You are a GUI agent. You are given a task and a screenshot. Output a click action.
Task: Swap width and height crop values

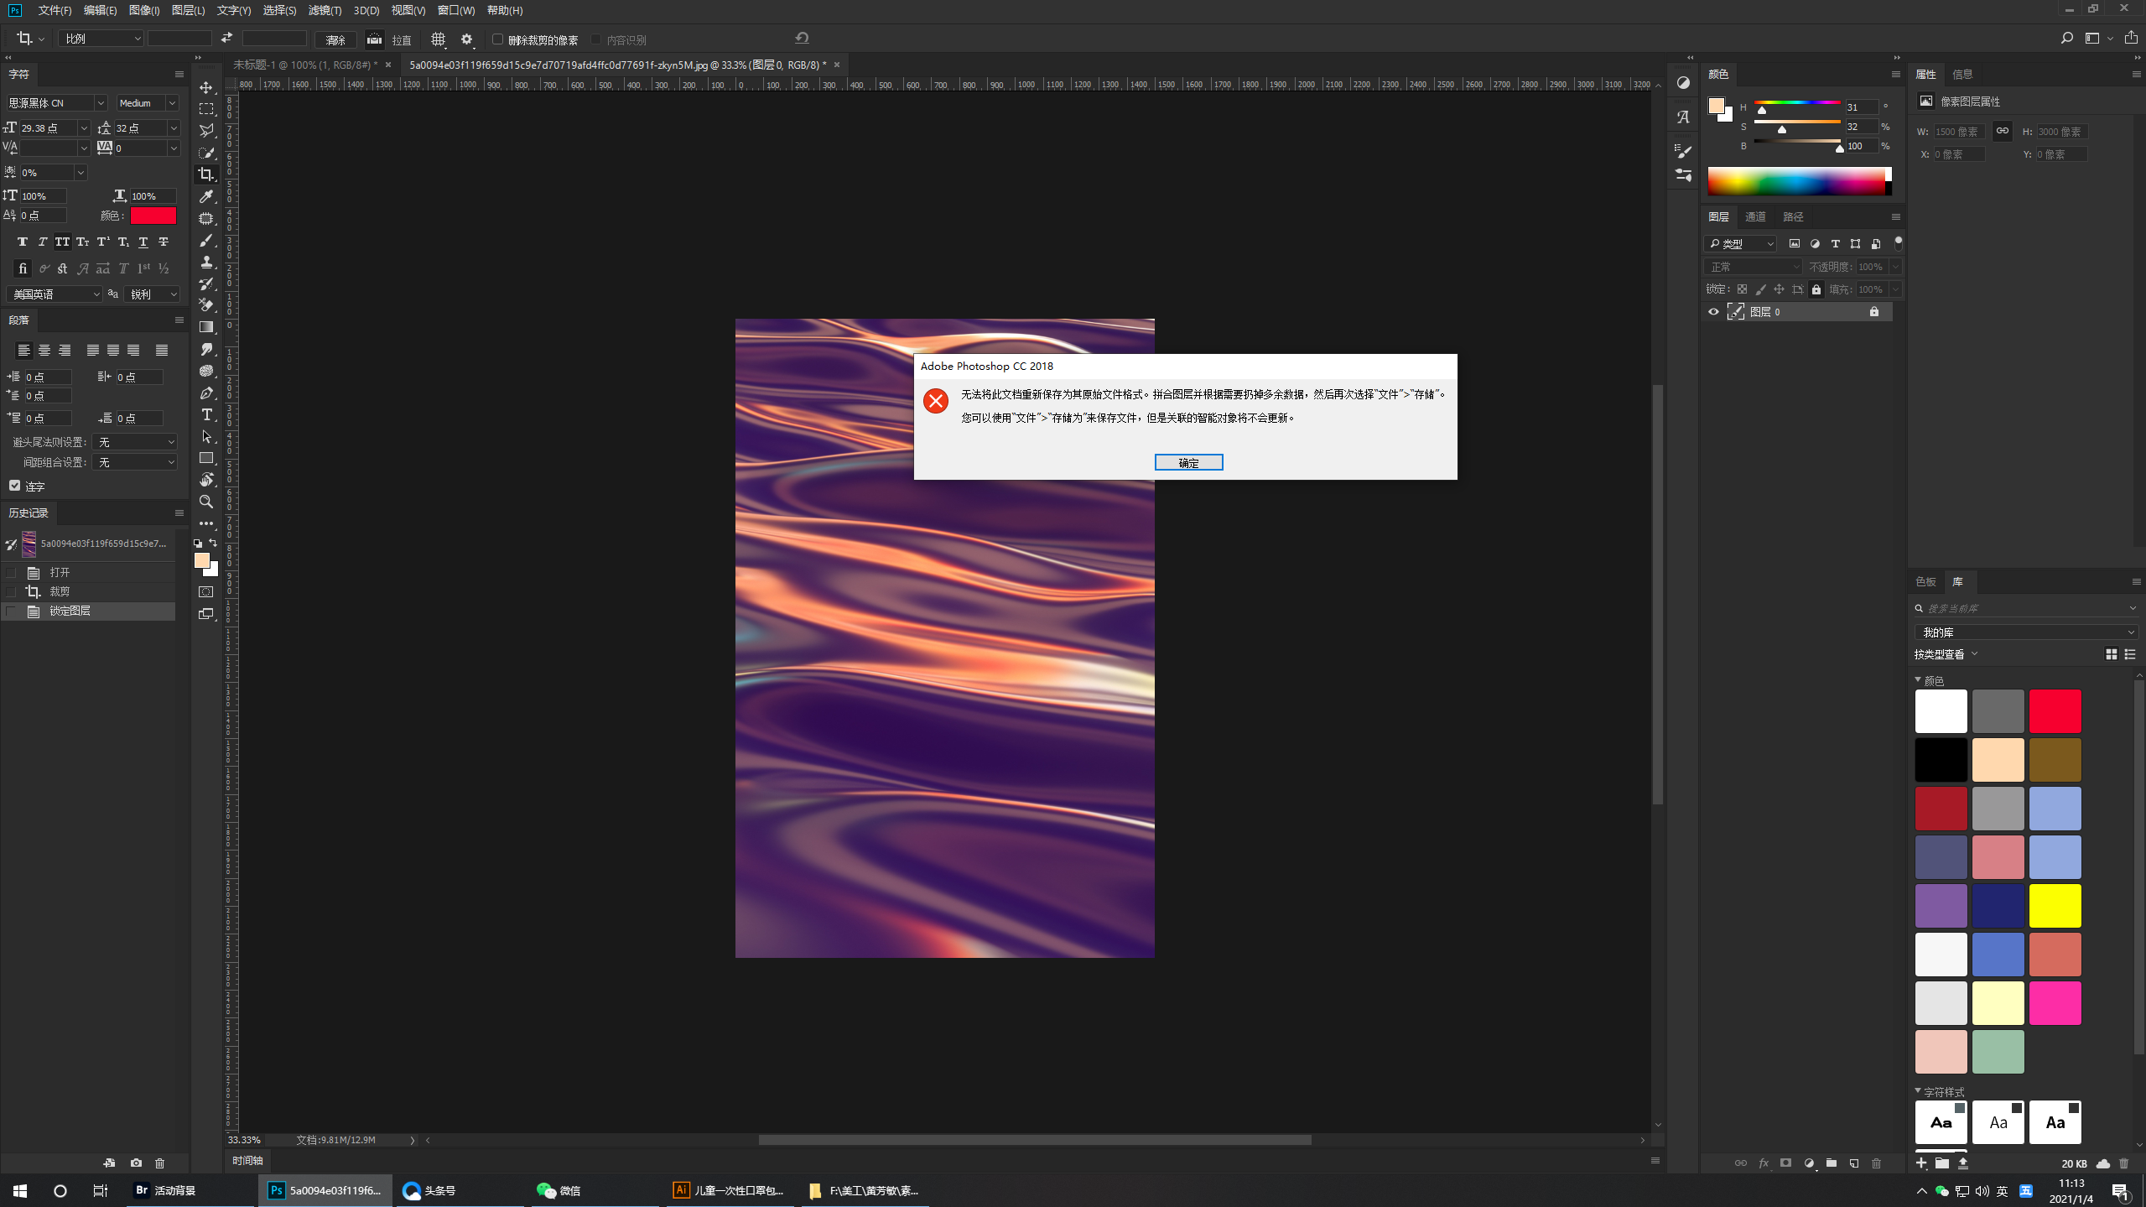pos(226,38)
